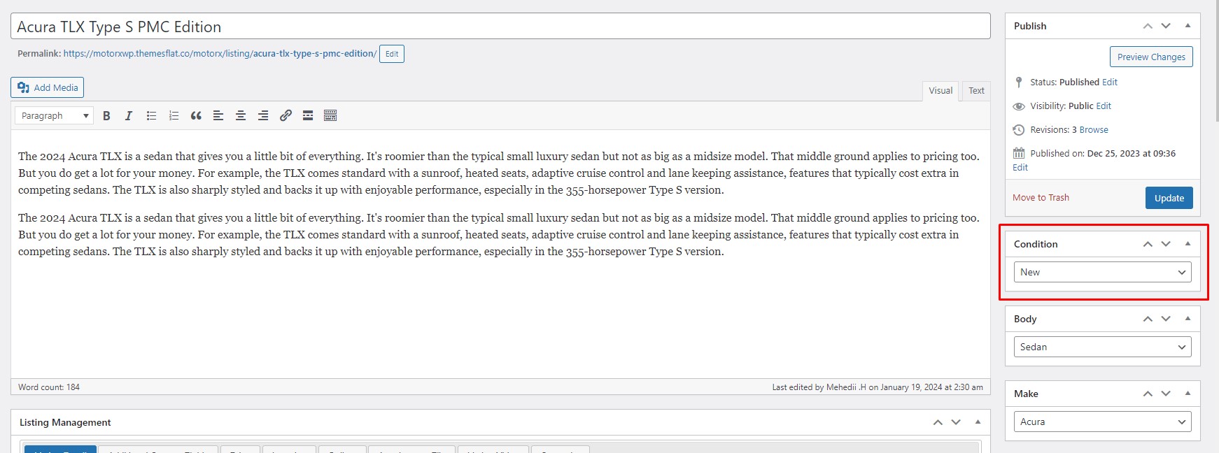Click the Add Media button

tap(47, 87)
